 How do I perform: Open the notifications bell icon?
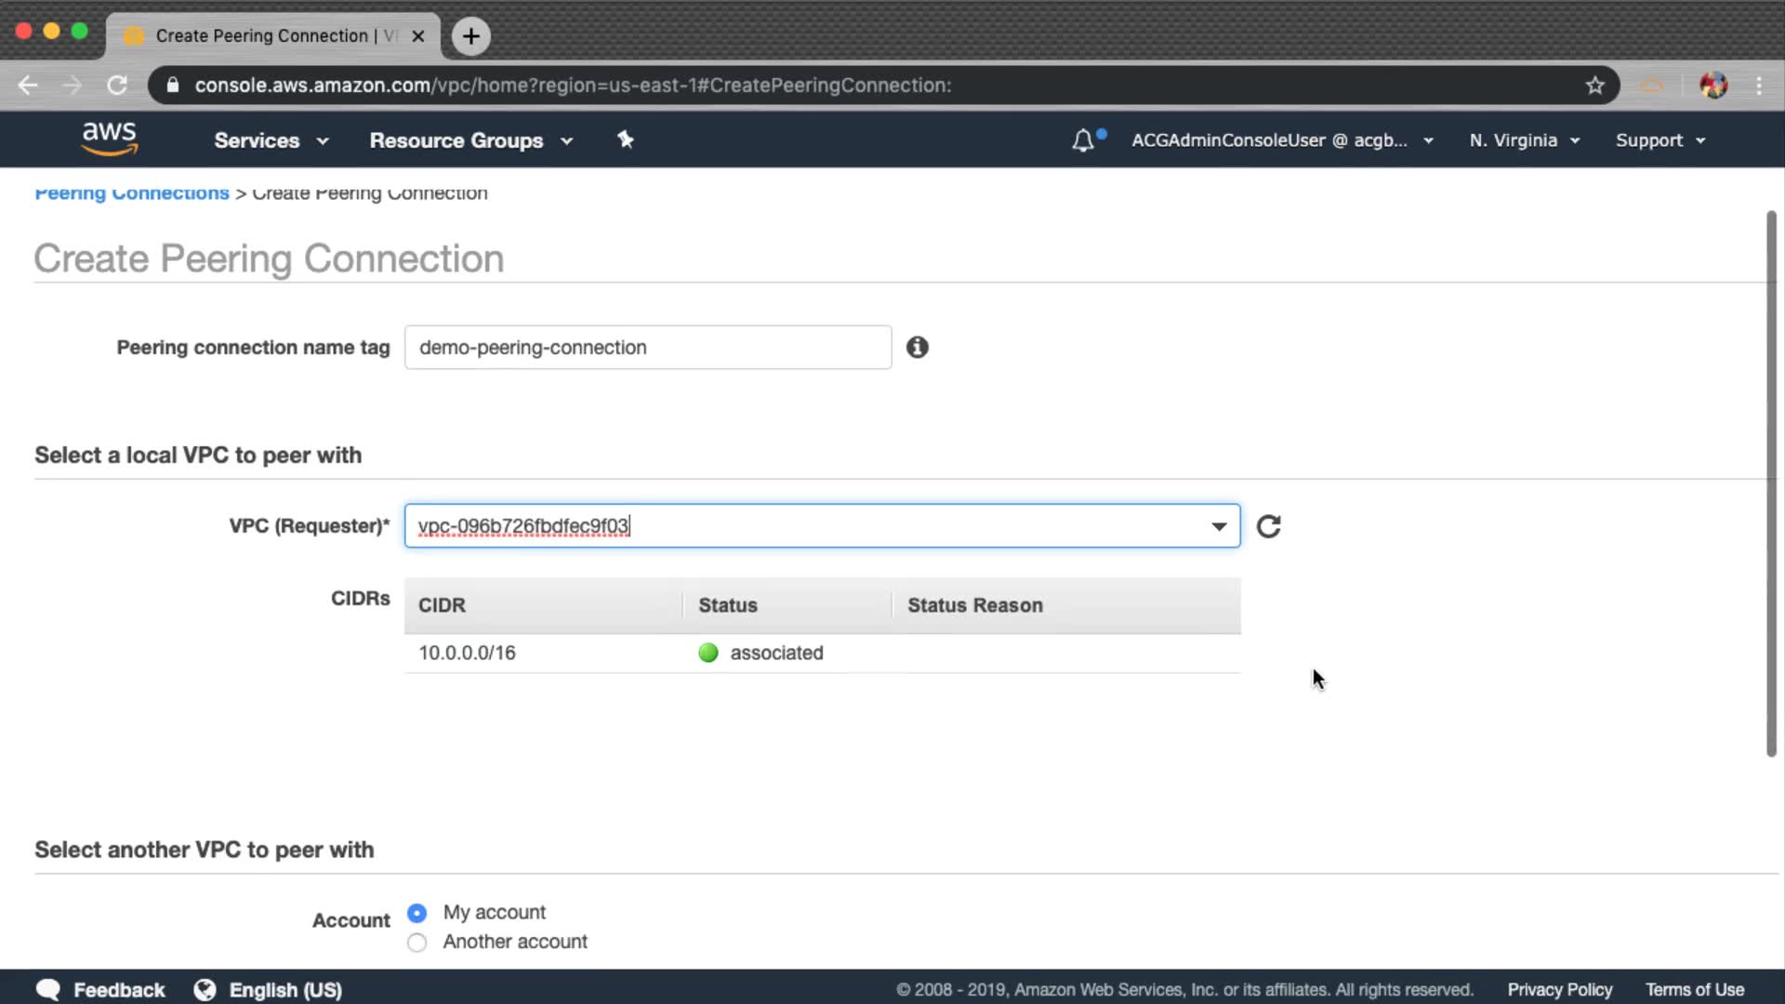click(1083, 140)
